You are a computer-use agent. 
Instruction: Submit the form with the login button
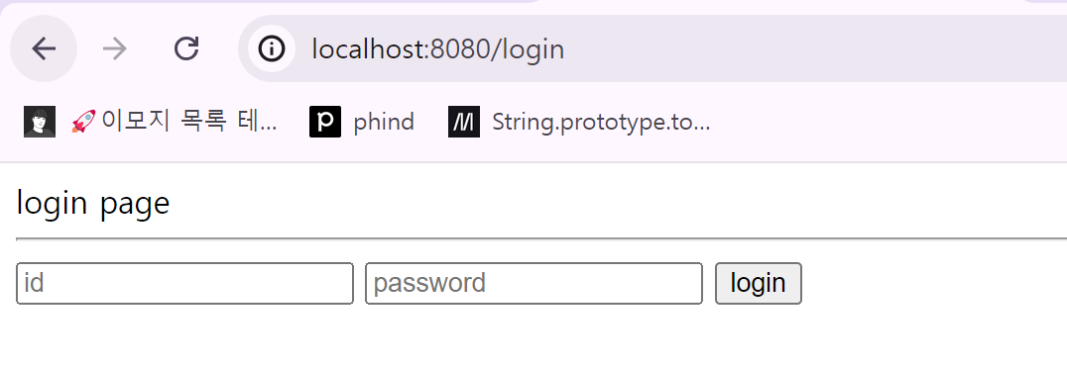coord(758,283)
